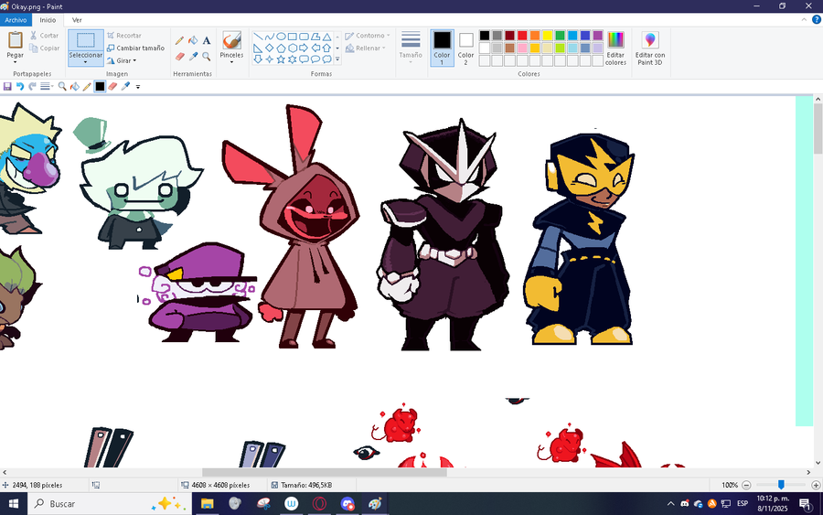Screen dimensions: 823x515
Task: Open Windows Start menu
Action: (x=13, y=503)
